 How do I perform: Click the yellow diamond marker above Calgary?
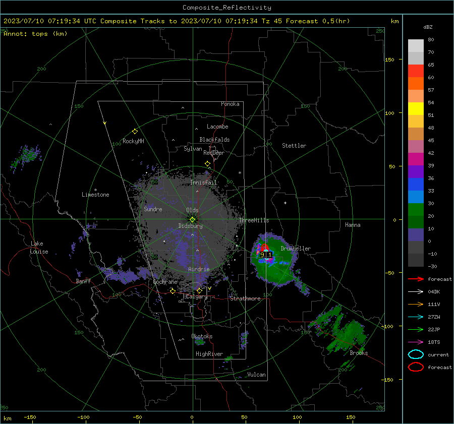tap(199, 290)
